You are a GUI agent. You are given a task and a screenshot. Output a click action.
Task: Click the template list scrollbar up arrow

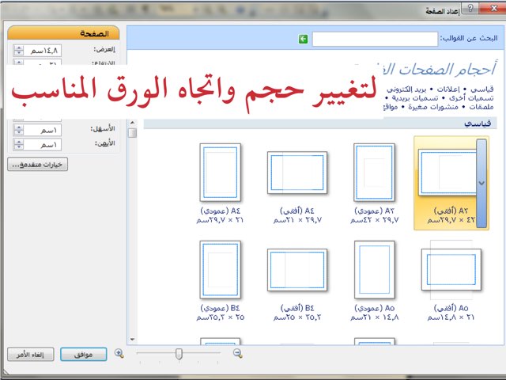132,123
